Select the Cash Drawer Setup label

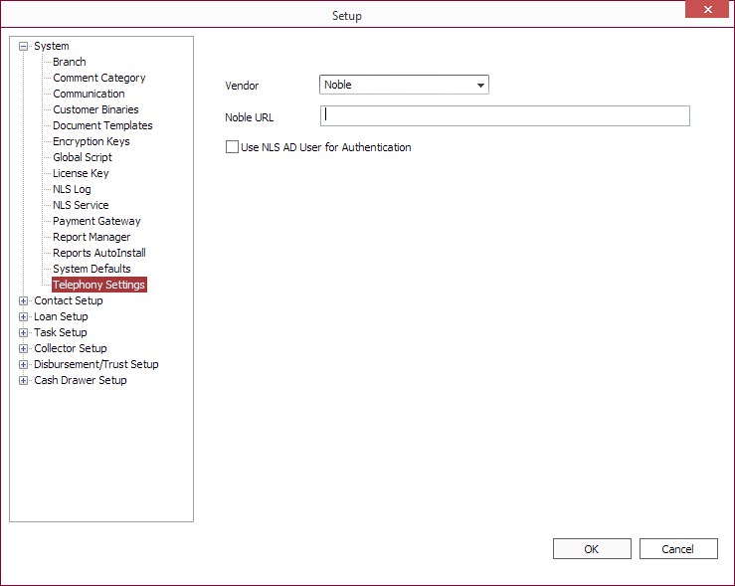(81, 381)
